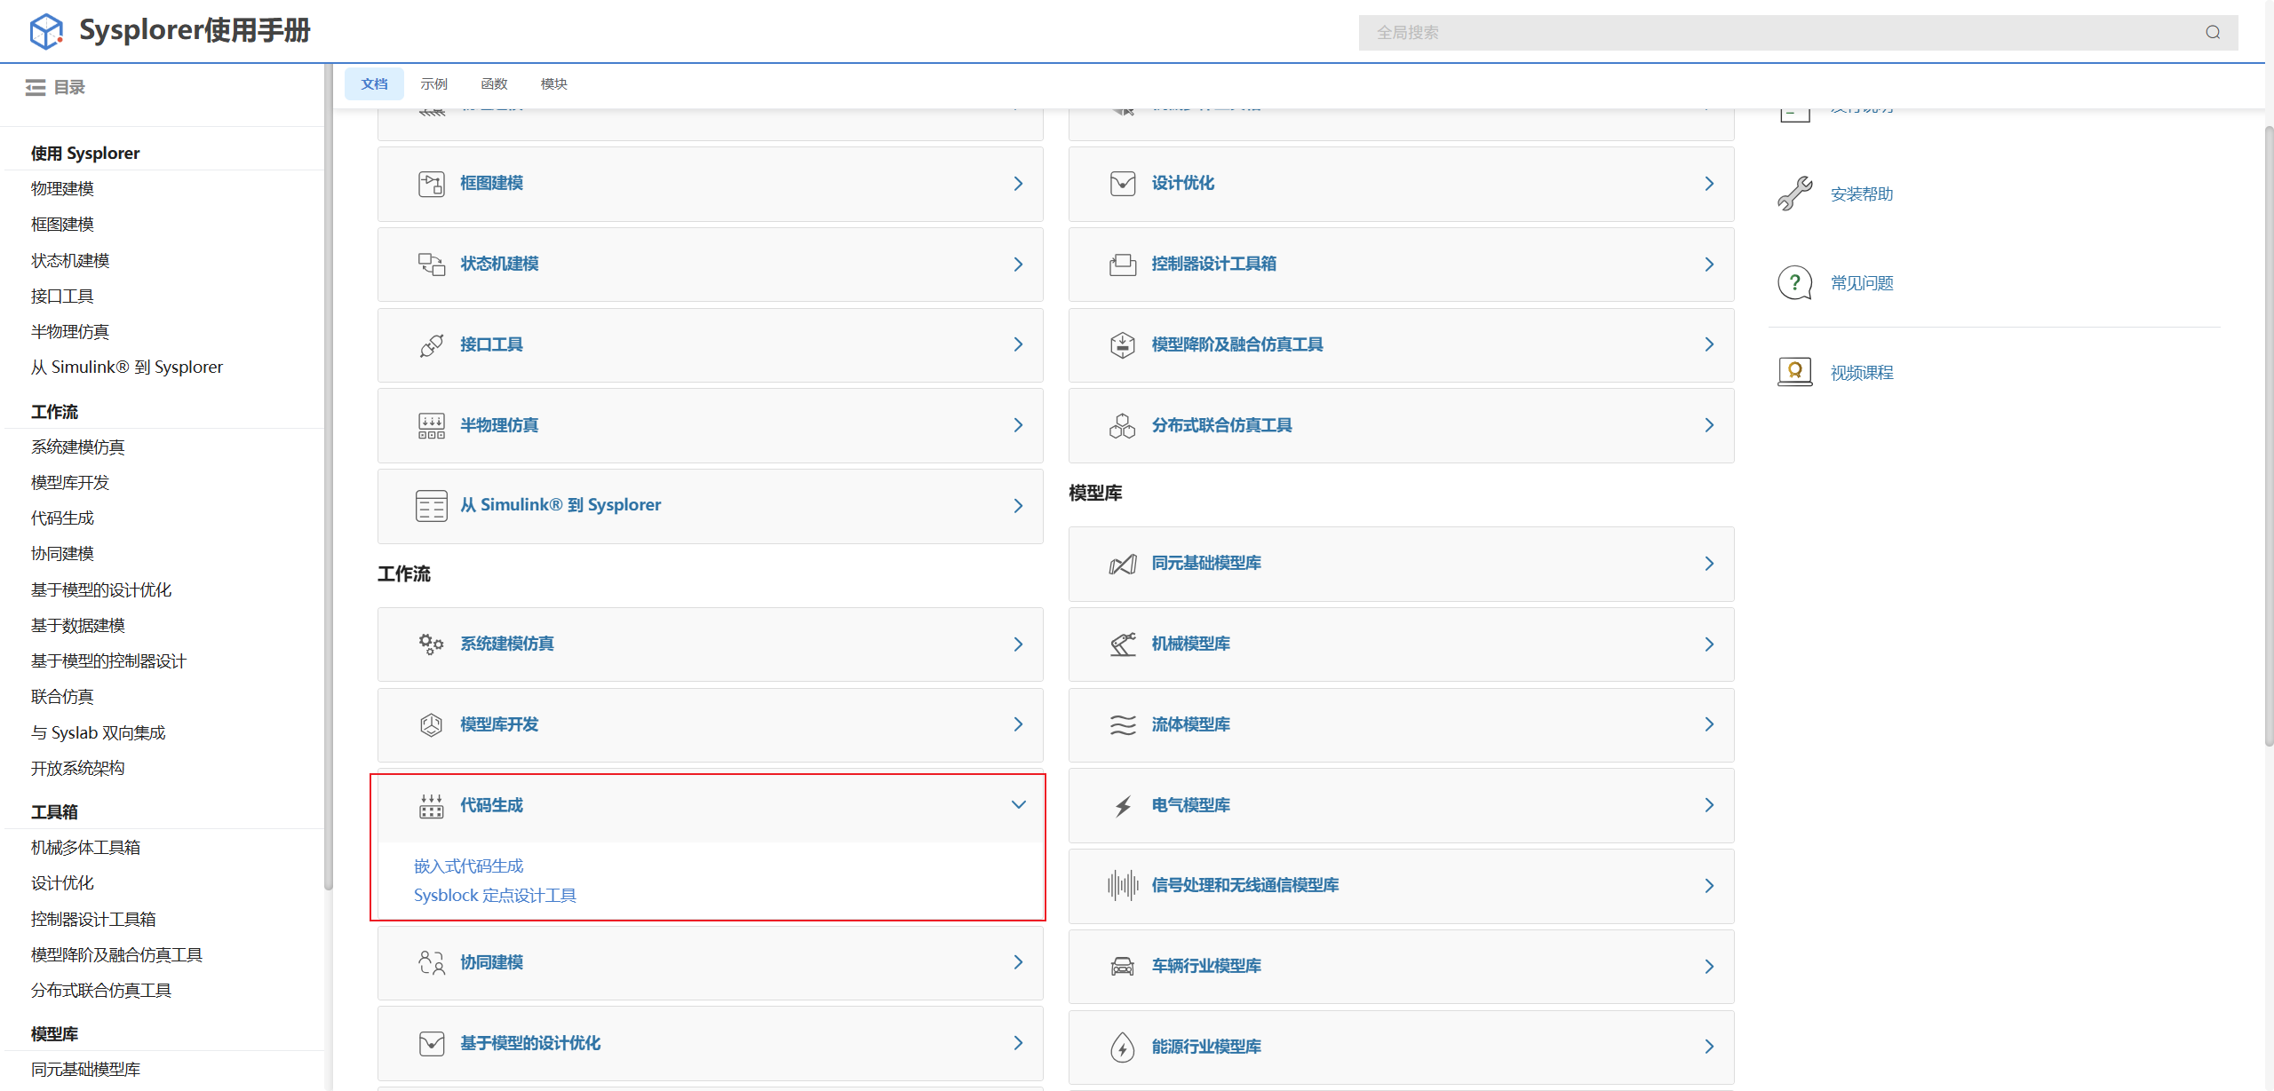Click the 状态机建模 card icon
The width and height of the screenshot is (2274, 1091).
pyautogui.click(x=432, y=265)
